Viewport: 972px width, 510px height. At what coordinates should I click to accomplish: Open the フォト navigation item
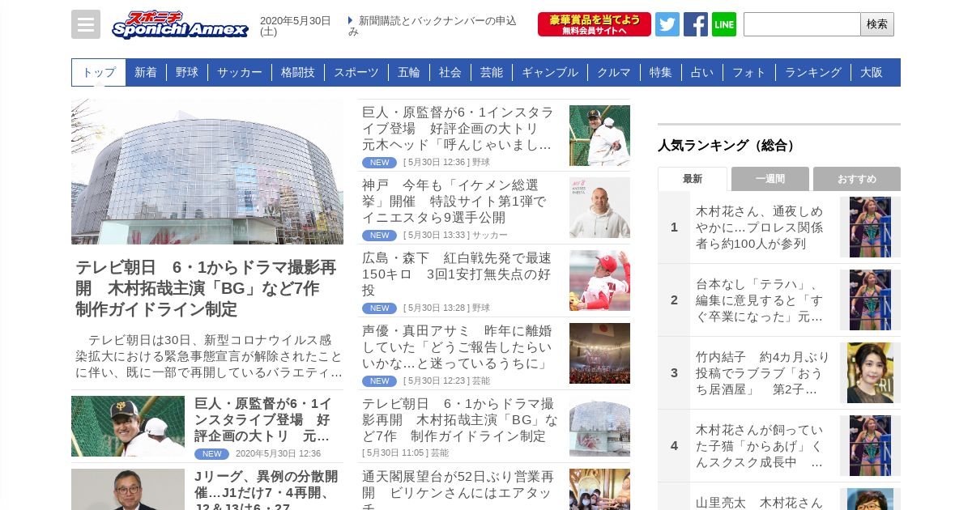tap(749, 72)
